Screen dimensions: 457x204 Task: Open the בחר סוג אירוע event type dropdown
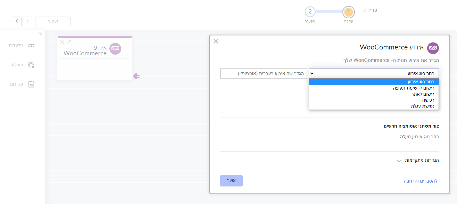[x=374, y=73]
